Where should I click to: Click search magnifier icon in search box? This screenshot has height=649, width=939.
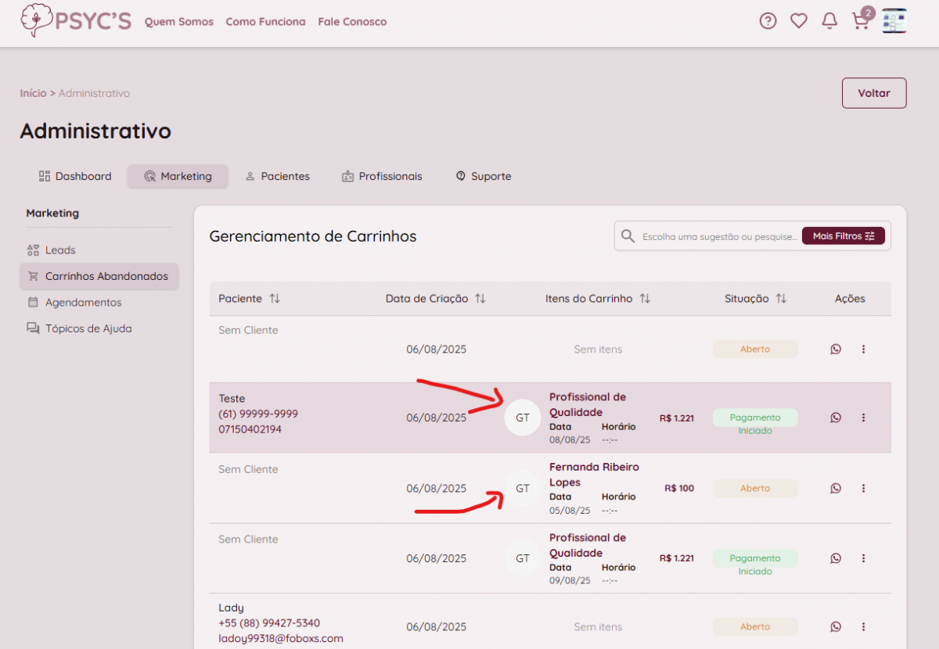pos(628,236)
